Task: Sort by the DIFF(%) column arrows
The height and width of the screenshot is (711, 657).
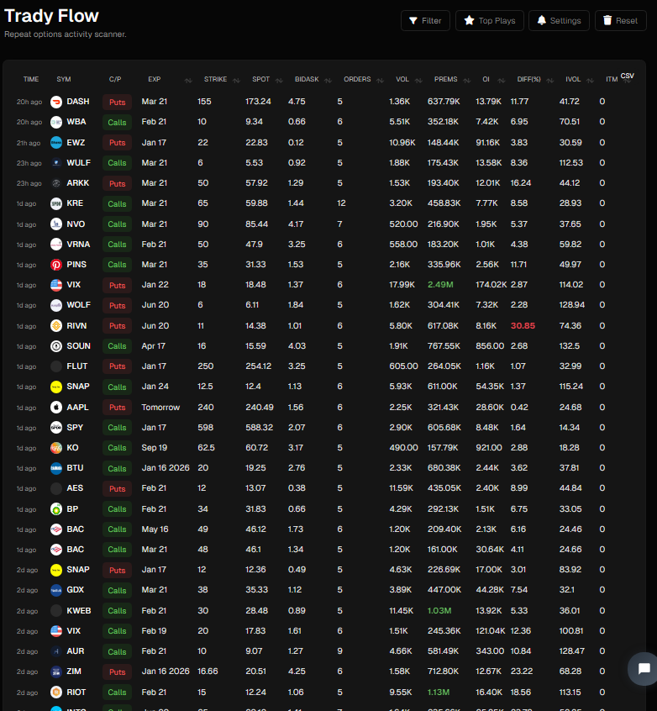Action: click(x=550, y=80)
